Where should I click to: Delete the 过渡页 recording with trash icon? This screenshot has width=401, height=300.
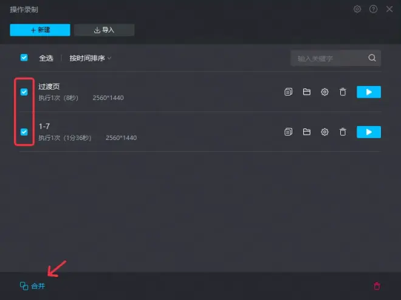(343, 92)
